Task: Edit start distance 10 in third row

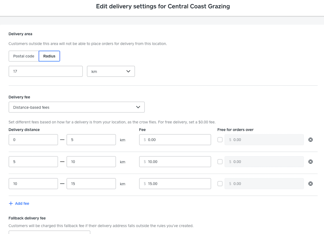Action: click(33, 184)
